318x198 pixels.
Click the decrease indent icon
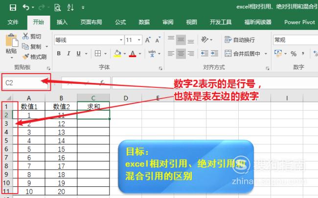[x=204, y=54]
